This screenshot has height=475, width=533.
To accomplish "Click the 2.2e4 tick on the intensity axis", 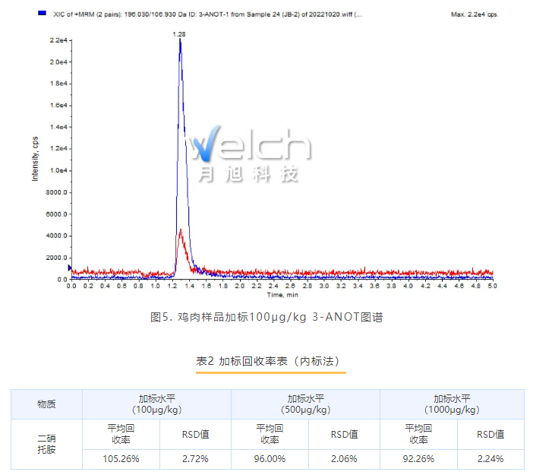I will tap(58, 40).
